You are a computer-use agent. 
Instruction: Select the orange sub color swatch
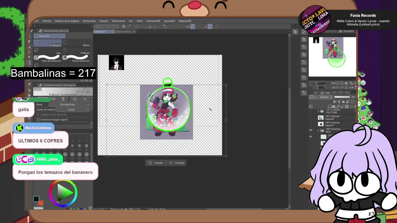point(41,203)
